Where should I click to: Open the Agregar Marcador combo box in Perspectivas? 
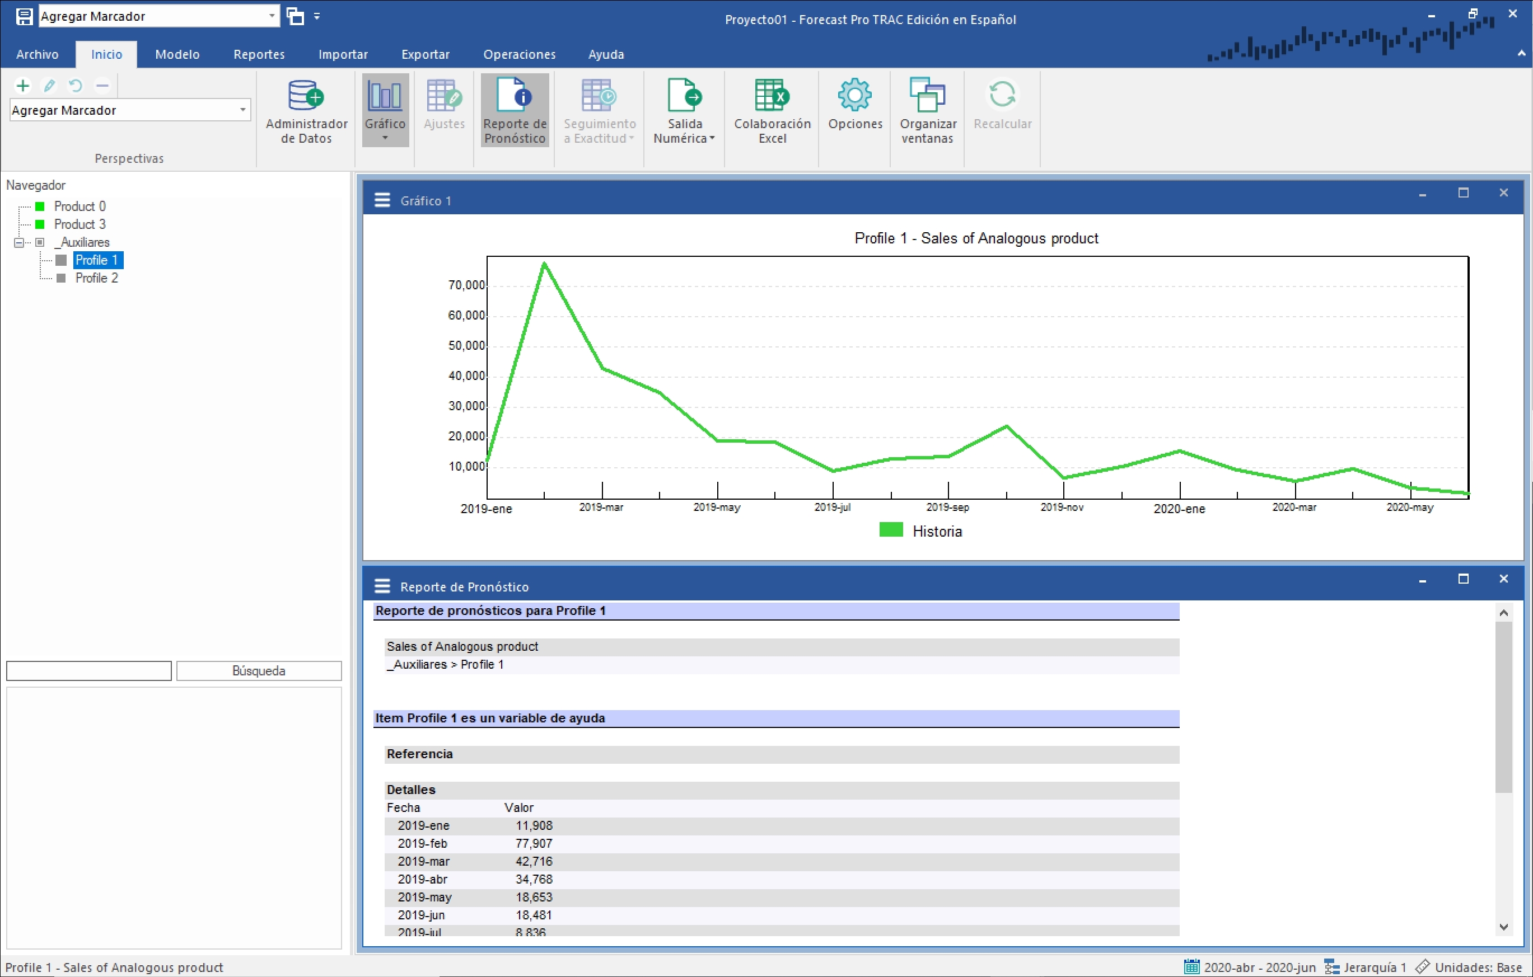(x=242, y=110)
